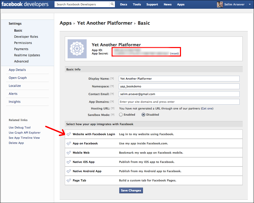Click the search magnifier icon

tap(112, 4)
